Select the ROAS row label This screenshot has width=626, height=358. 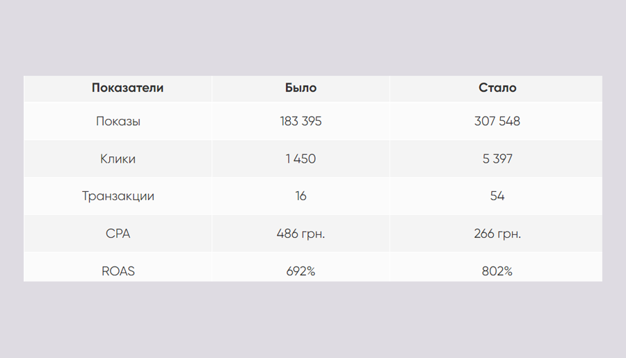click(x=118, y=271)
